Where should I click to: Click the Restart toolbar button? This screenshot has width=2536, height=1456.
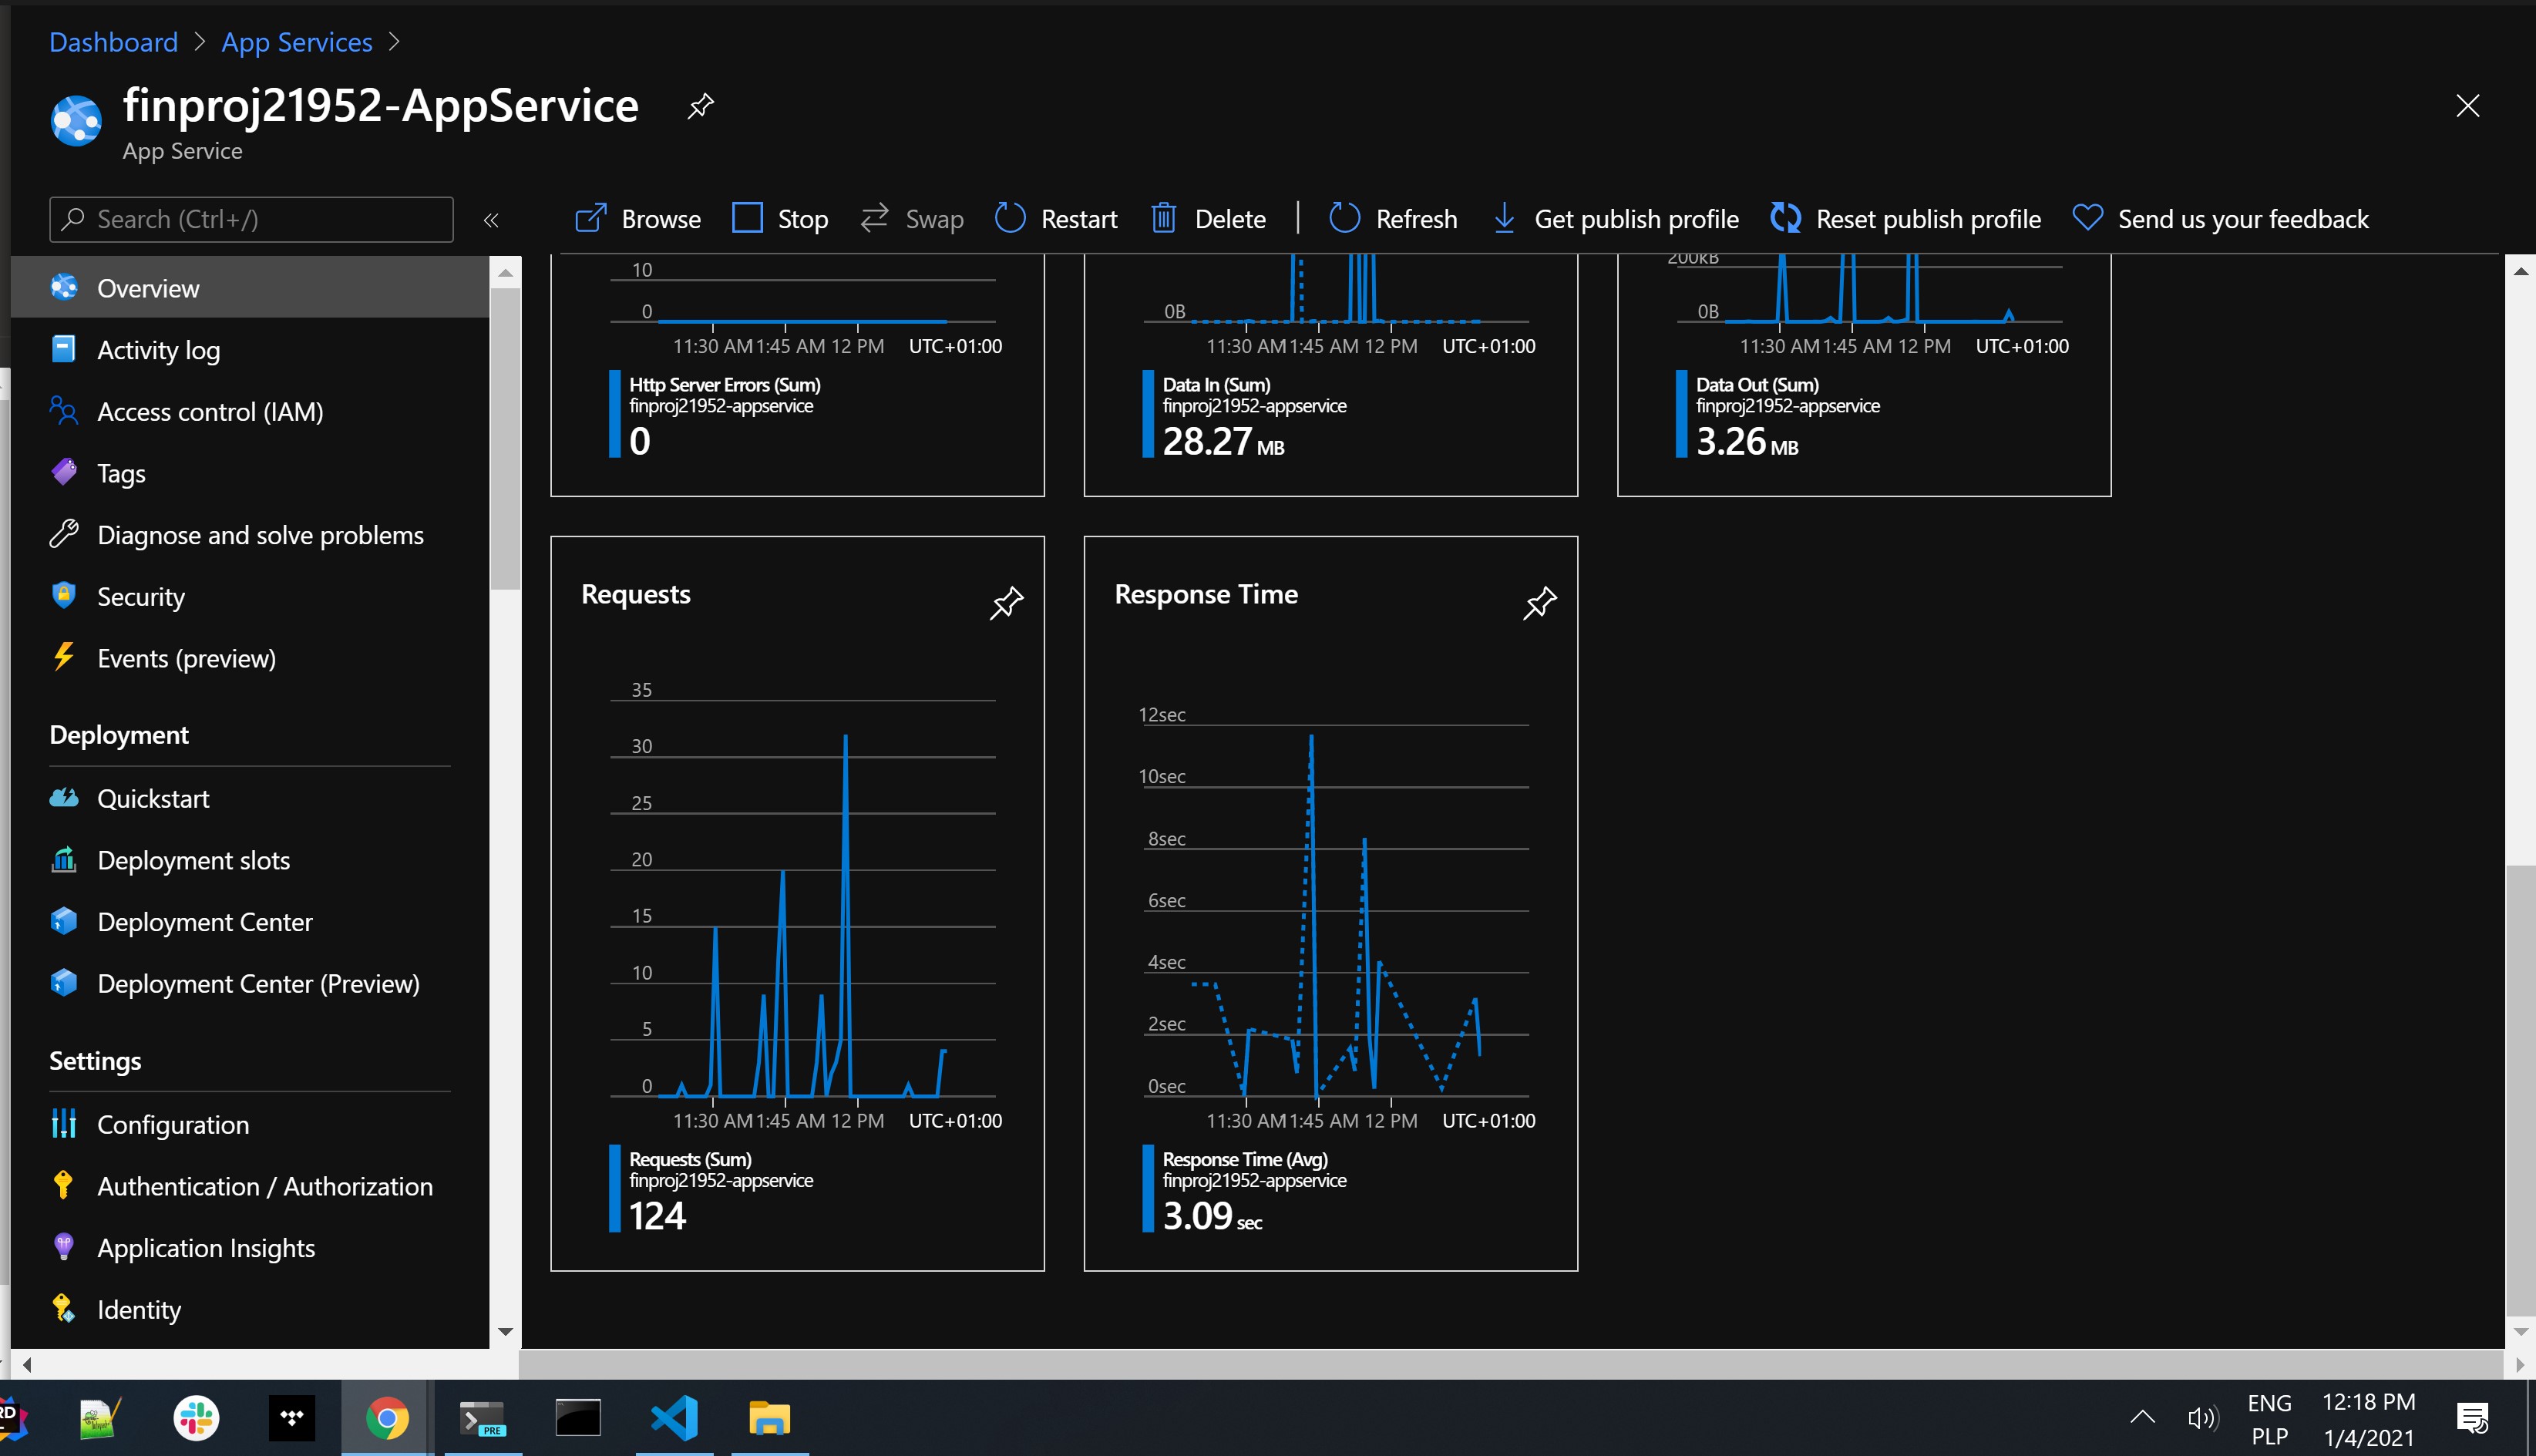coord(1056,219)
